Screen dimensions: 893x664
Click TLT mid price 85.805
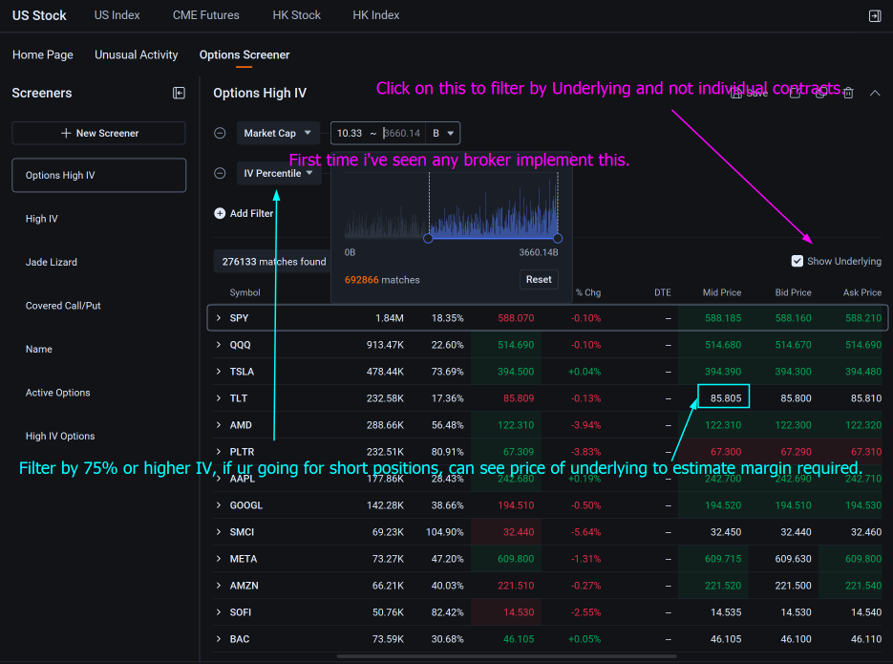[x=726, y=398]
